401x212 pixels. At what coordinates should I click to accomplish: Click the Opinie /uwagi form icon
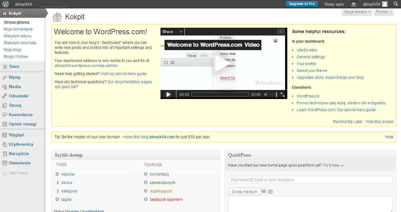(x=5, y=124)
